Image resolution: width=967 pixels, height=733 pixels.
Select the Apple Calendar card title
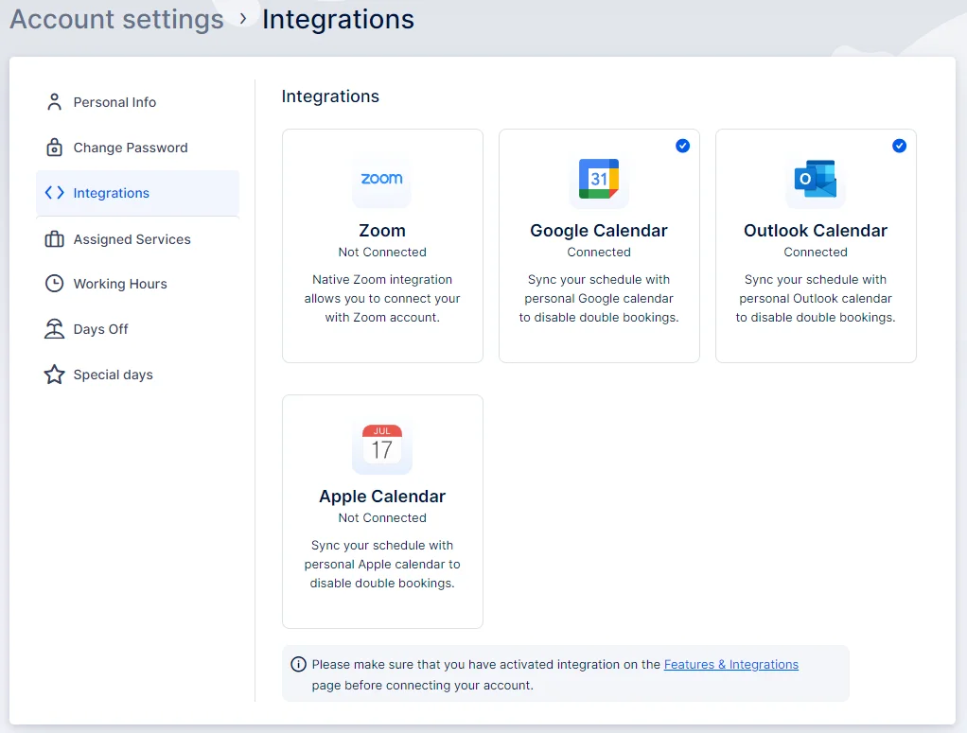(x=382, y=497)
